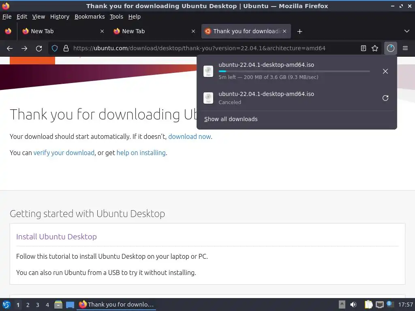Expand the list all tabs chevron
The image size is (415, 311).
407,31
